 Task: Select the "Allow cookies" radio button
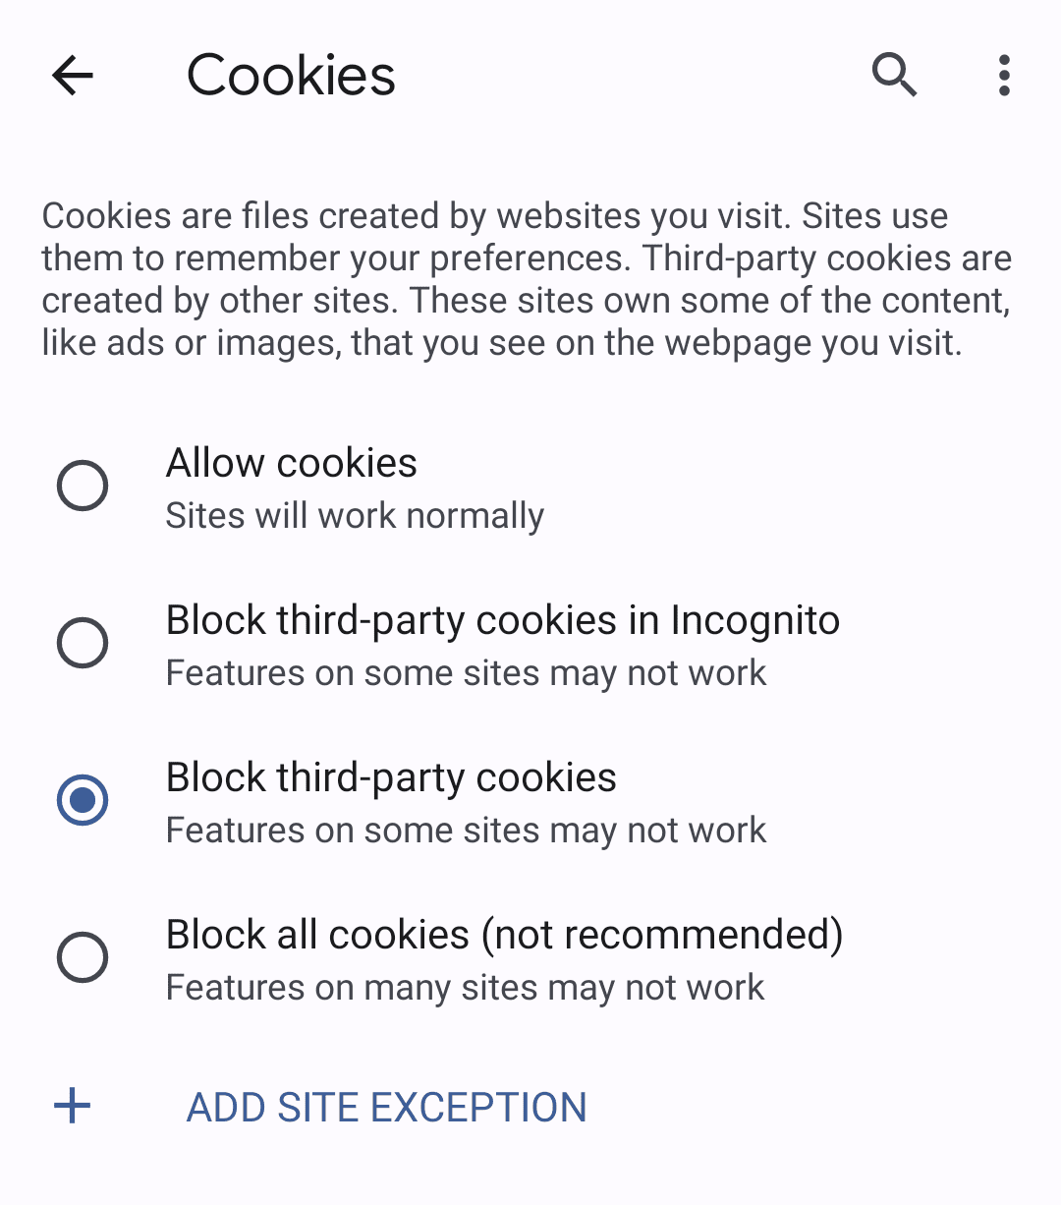(x=83, y=486)
